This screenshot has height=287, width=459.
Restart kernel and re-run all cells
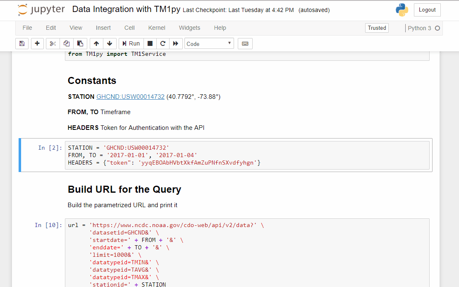[176, 43]
